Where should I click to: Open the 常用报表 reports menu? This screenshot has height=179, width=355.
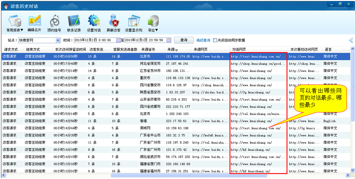coord(15,23)
